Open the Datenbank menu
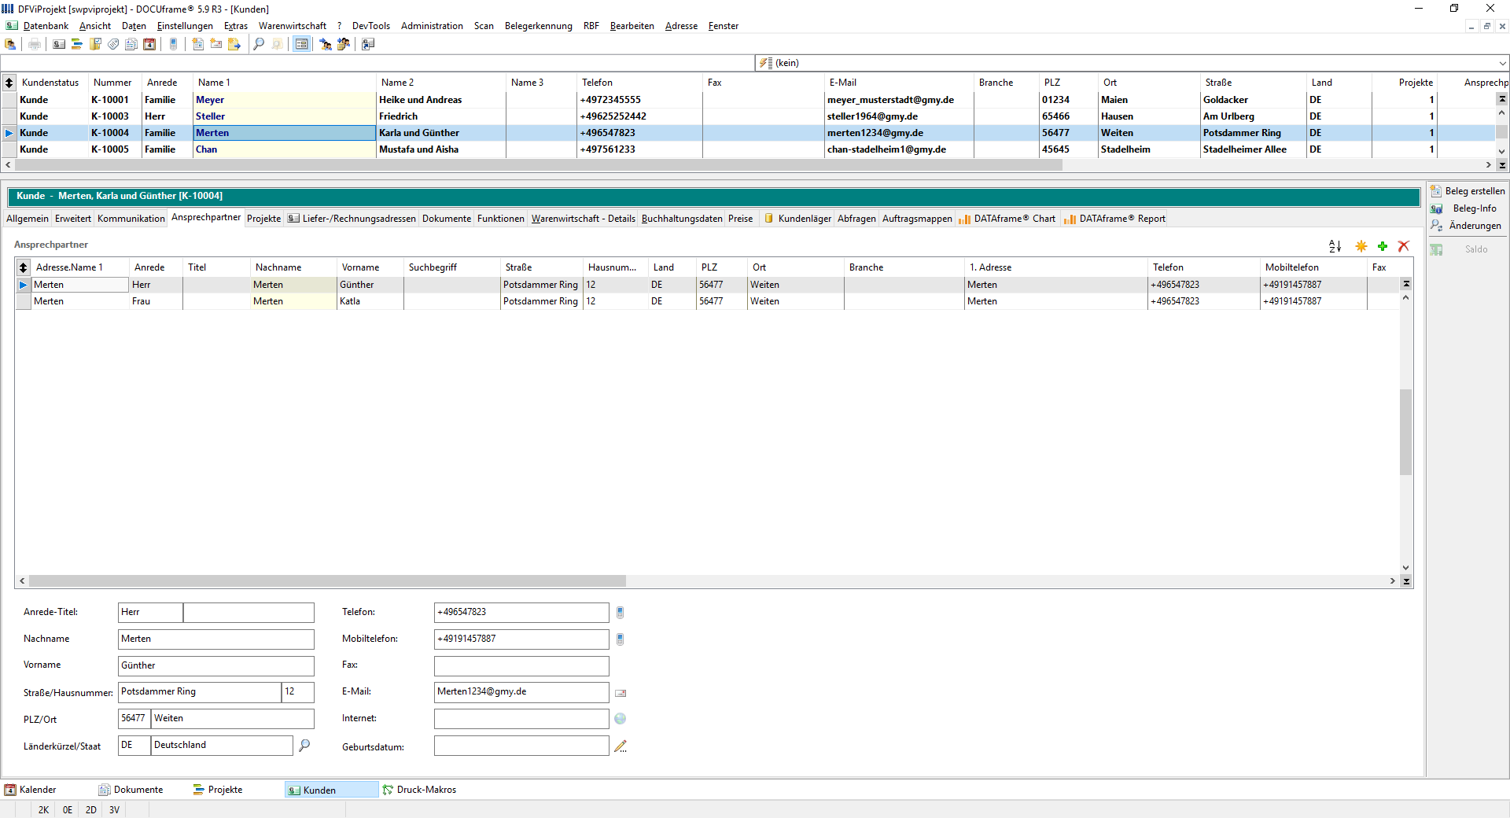Viewport: 1510px width, 818px height. [46, 26]
